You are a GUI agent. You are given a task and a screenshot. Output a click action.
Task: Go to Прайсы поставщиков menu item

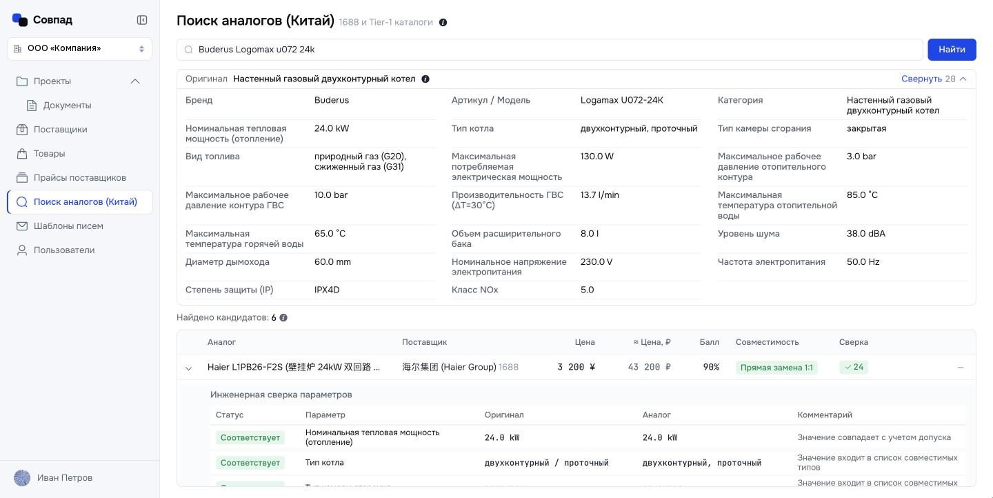click(79, 178)
